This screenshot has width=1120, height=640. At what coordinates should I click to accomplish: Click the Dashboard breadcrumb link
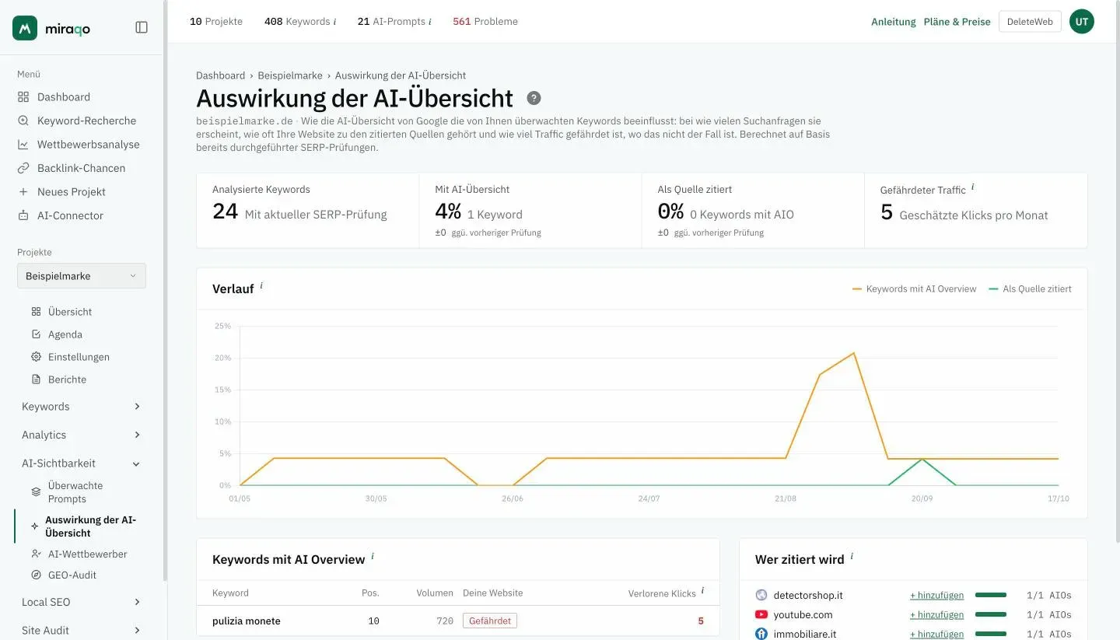coord(220,75)
